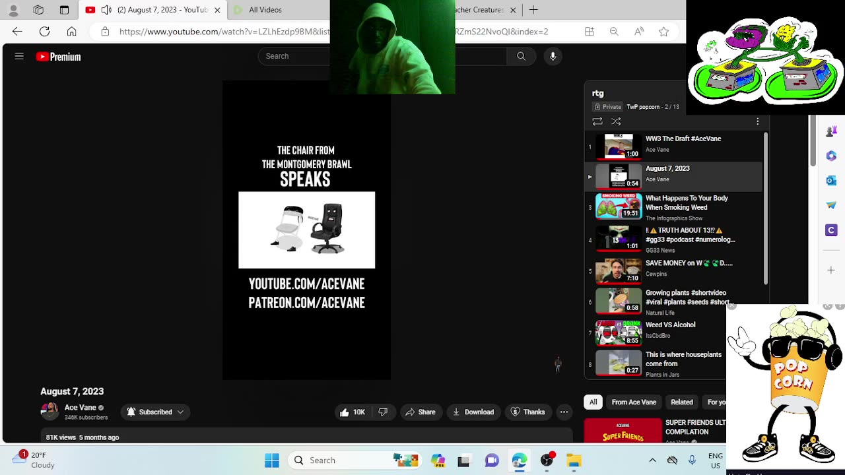845x475 pixels.
Task: Open the weather widget showing 20°F Cloudy
Action: point(34,460)
